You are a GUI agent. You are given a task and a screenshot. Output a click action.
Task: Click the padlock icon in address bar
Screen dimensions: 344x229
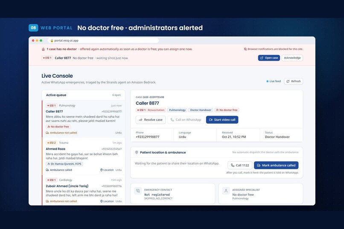[x=52, y=41]
